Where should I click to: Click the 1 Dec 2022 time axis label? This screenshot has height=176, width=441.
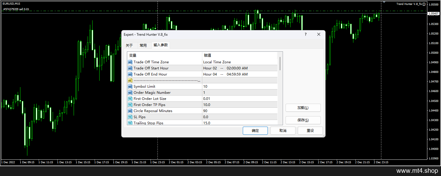(x=8, y=162)
